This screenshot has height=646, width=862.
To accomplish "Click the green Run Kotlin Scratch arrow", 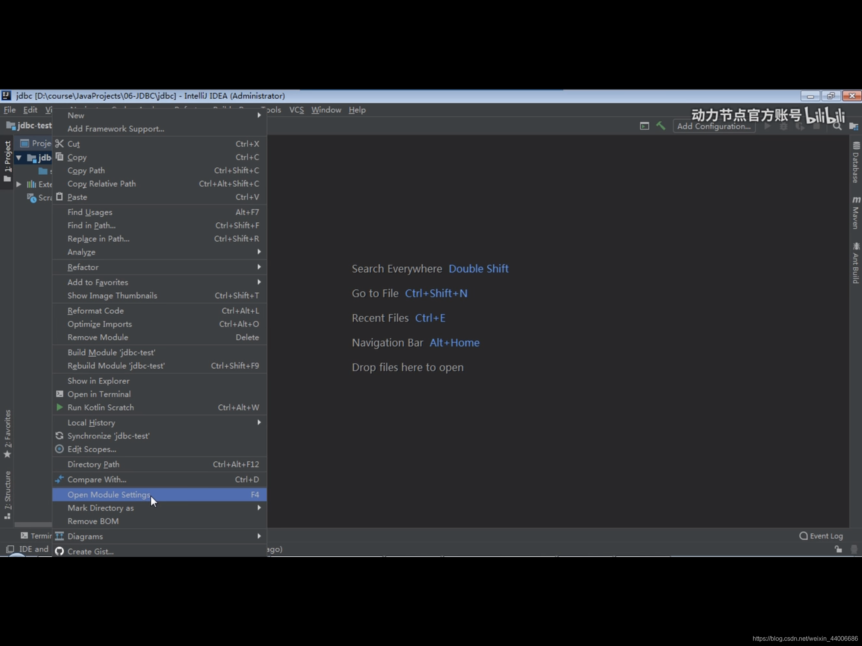I will (x=59, y=407).
